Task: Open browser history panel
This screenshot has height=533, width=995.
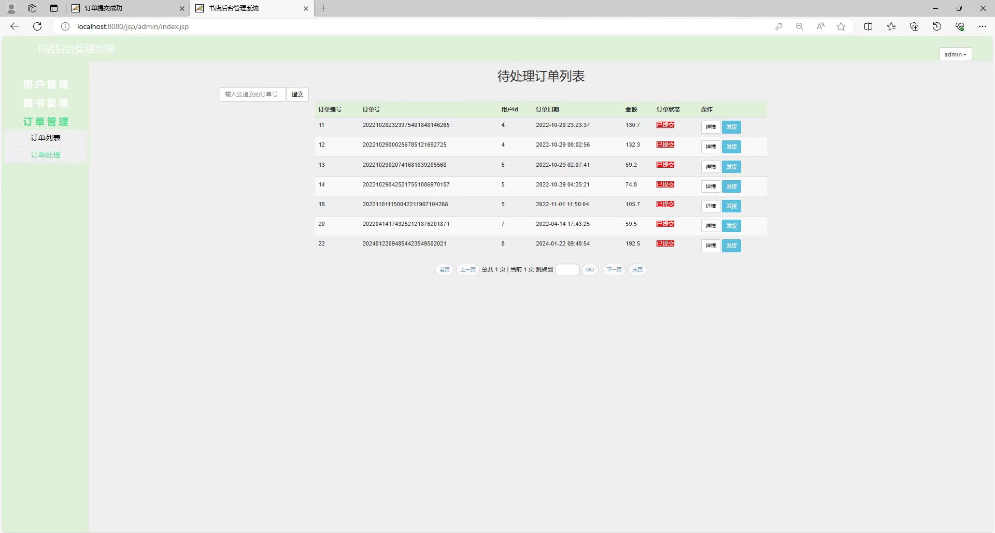Action: click(x=937, y=26)
